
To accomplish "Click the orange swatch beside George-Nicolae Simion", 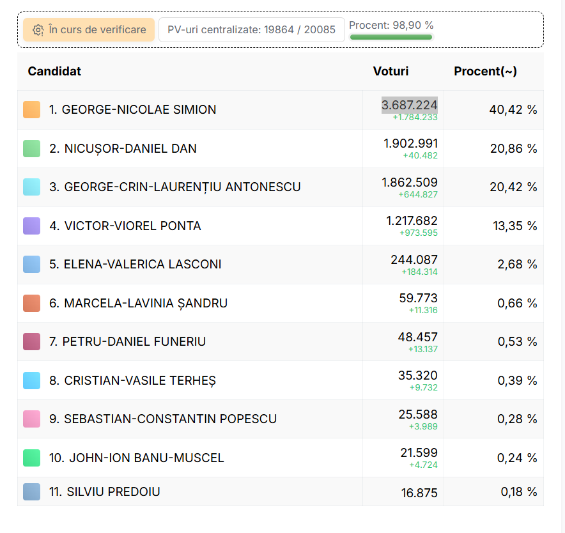I will (31, 109).
